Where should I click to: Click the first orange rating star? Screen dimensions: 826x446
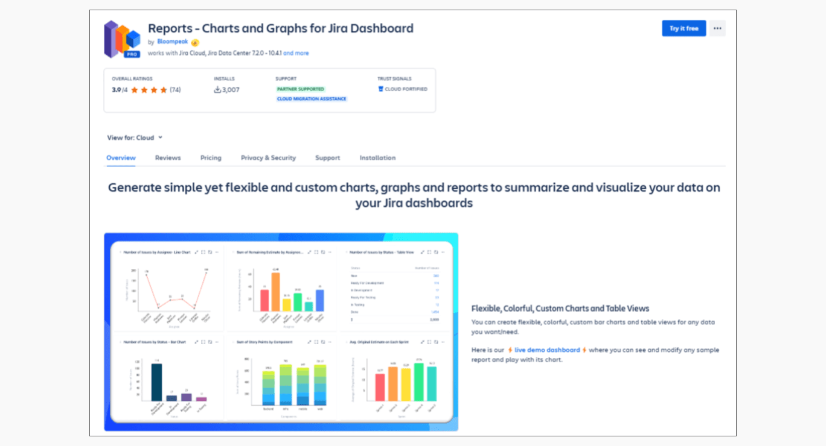135,90
